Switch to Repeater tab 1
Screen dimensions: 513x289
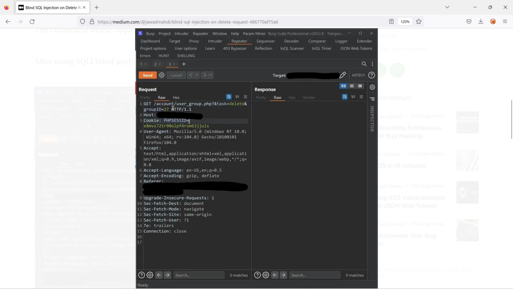tap(141, 64)
